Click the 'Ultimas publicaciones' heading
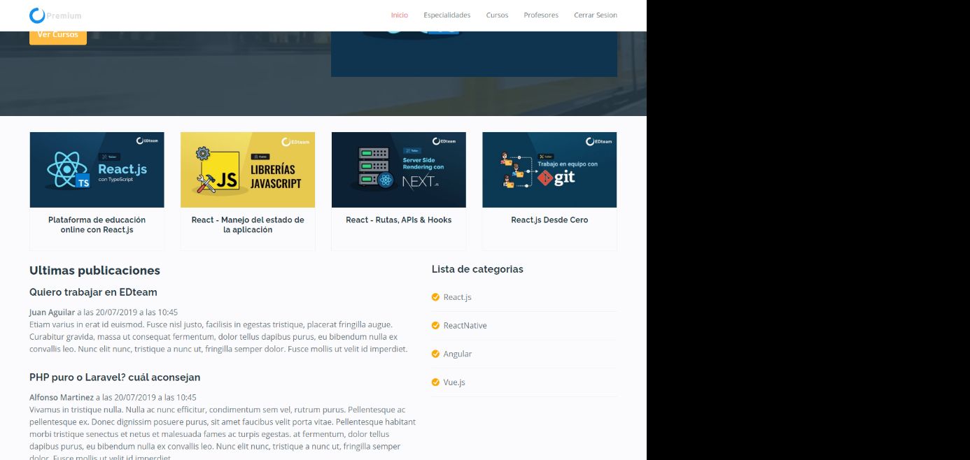Viewport: 970px width, 460px height. pyautogui.click(x=94, y=271)
